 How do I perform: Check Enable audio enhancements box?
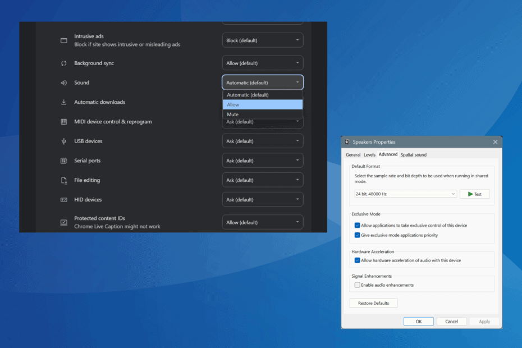pos(358,285)
